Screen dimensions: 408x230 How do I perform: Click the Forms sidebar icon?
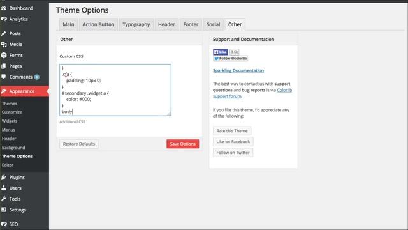(x=4, y=56)
